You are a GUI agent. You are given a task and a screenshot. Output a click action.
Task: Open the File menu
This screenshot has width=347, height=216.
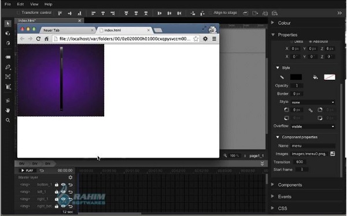pos(8,4)
